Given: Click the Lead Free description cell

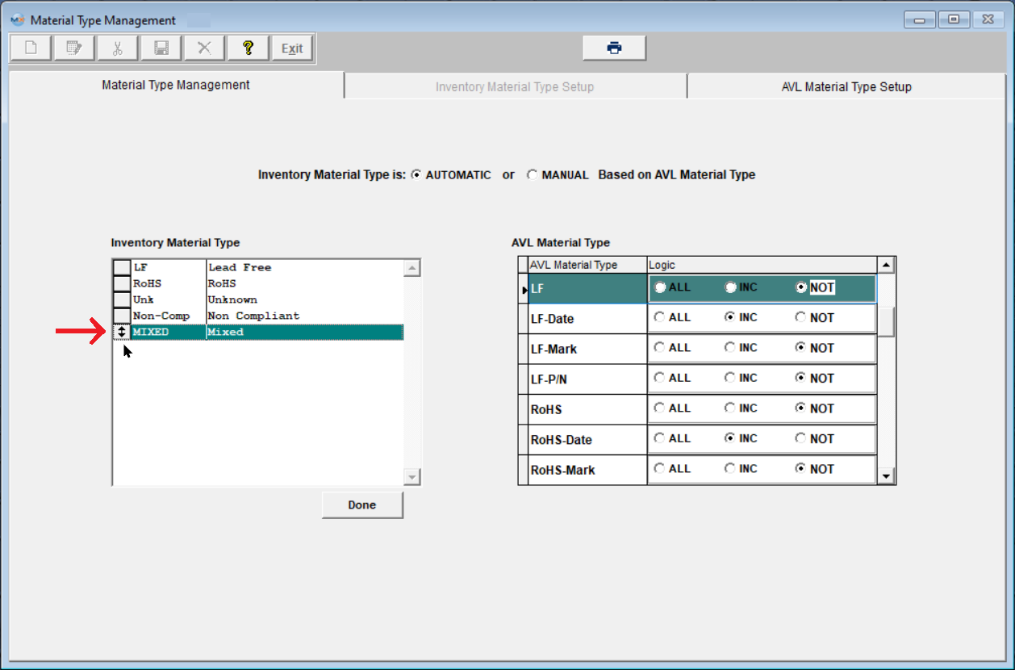Looking at the screenshot, I should [x=305, y=267].
